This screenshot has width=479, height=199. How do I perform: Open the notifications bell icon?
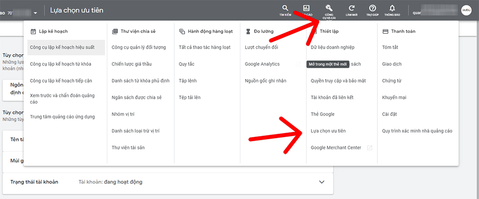tap(392, 8)
